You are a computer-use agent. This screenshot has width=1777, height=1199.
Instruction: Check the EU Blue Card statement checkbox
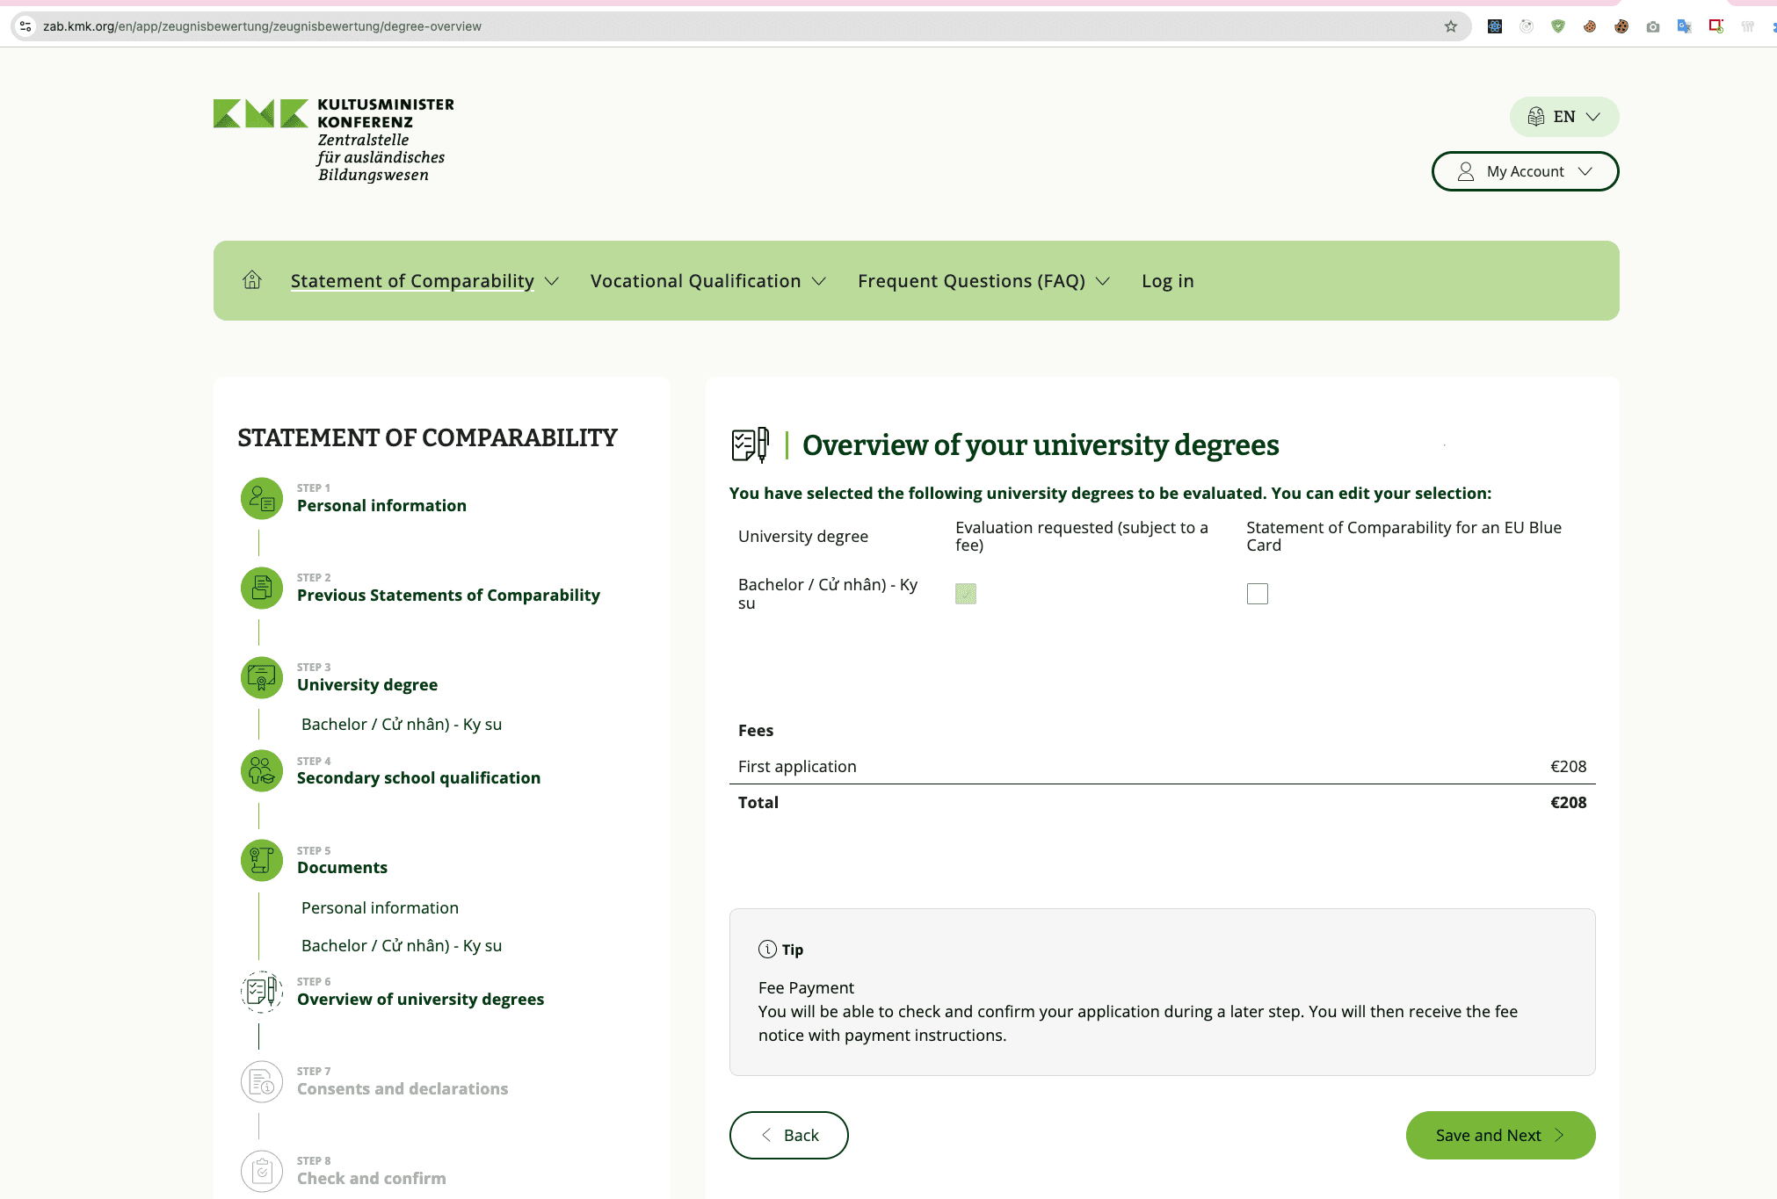pyautogui.click(x=1258, y=594)
